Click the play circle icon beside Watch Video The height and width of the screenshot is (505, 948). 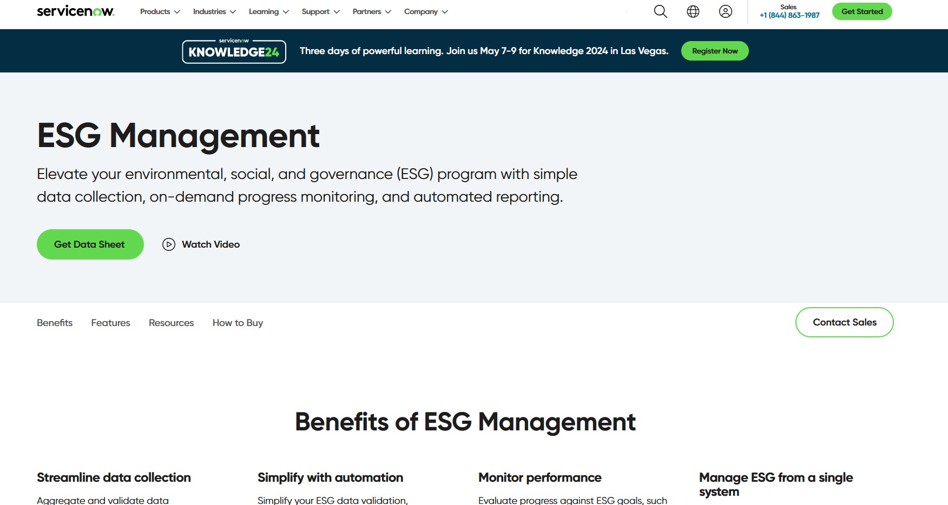pos(169,244)
